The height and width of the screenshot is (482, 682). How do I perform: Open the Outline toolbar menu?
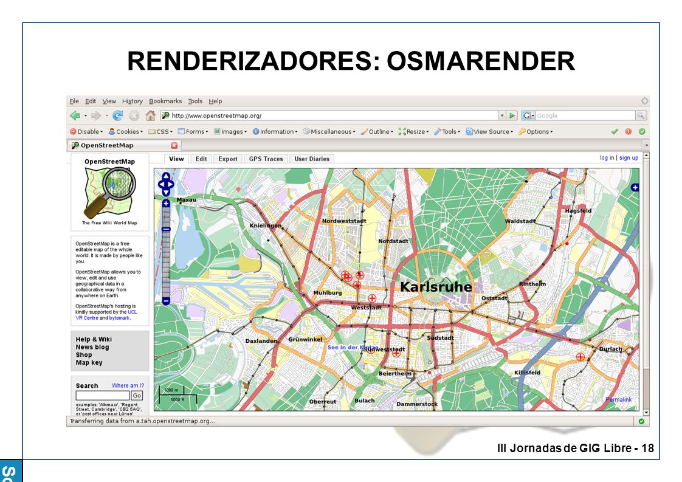click(377, 131)
